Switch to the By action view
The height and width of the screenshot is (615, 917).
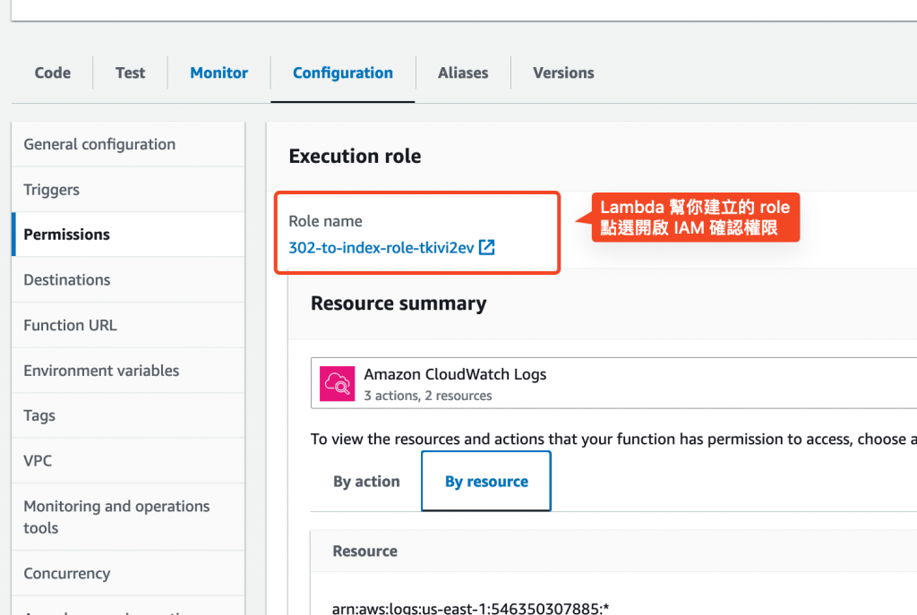366,482
